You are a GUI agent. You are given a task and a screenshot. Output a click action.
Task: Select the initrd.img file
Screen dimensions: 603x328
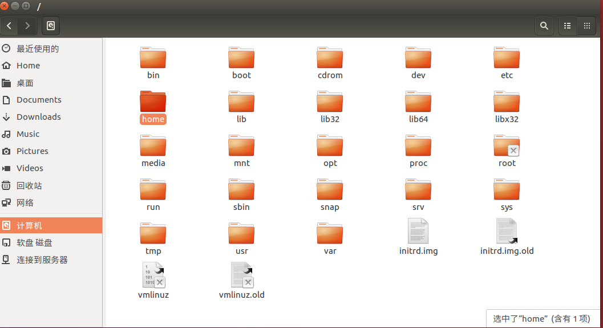pyautogui.click(x=418, y=237)
